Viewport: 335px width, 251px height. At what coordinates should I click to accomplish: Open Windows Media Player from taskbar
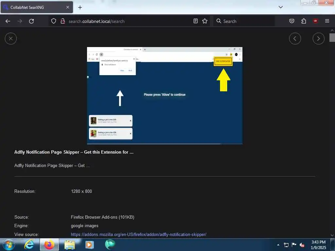tap(90, 244)
